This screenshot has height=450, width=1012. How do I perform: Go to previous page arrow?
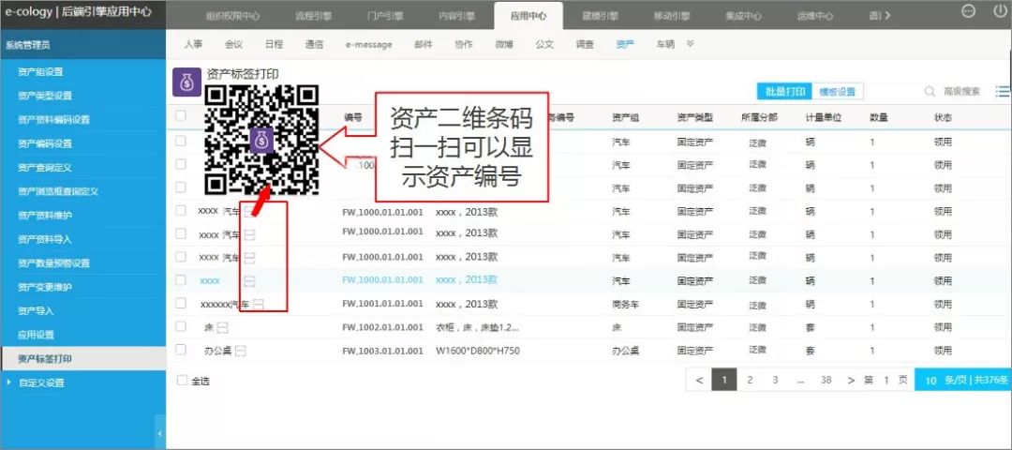pyautogui.click(x=699, y=381)
